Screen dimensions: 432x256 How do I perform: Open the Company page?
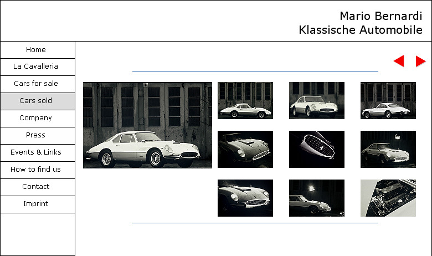38,119
